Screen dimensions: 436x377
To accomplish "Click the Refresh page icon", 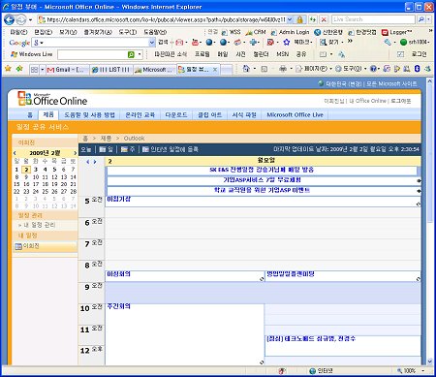I will 312,19.
